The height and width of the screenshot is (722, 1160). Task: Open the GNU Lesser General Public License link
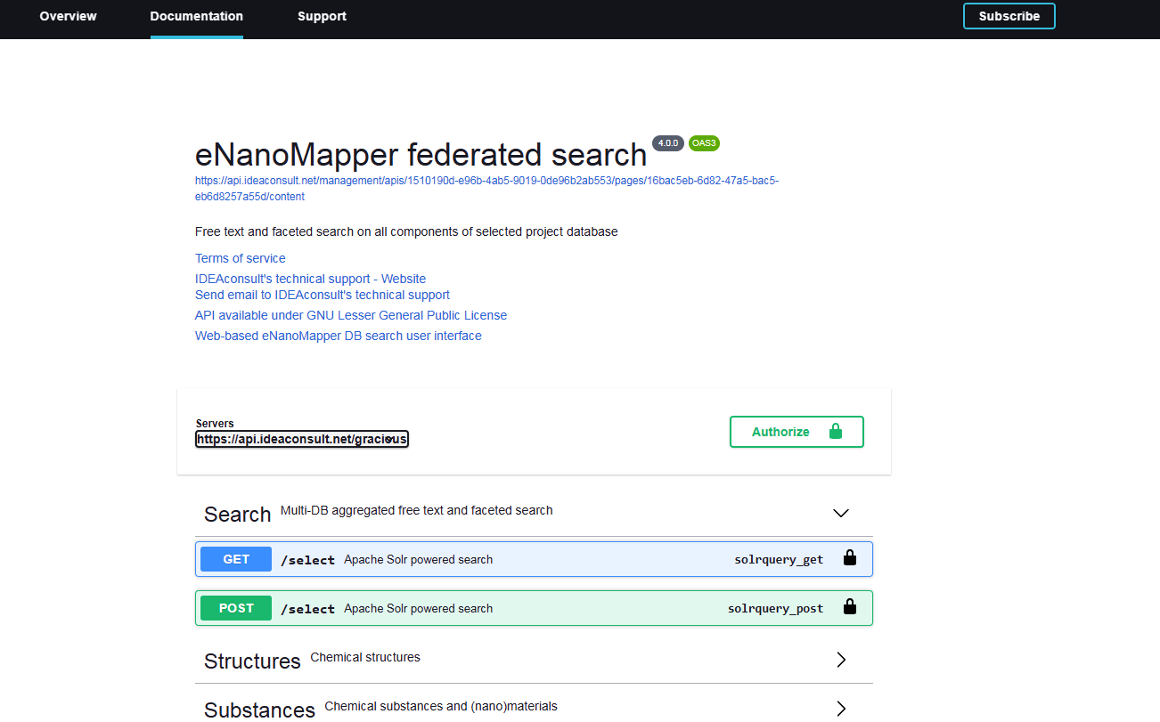[350, 315]
